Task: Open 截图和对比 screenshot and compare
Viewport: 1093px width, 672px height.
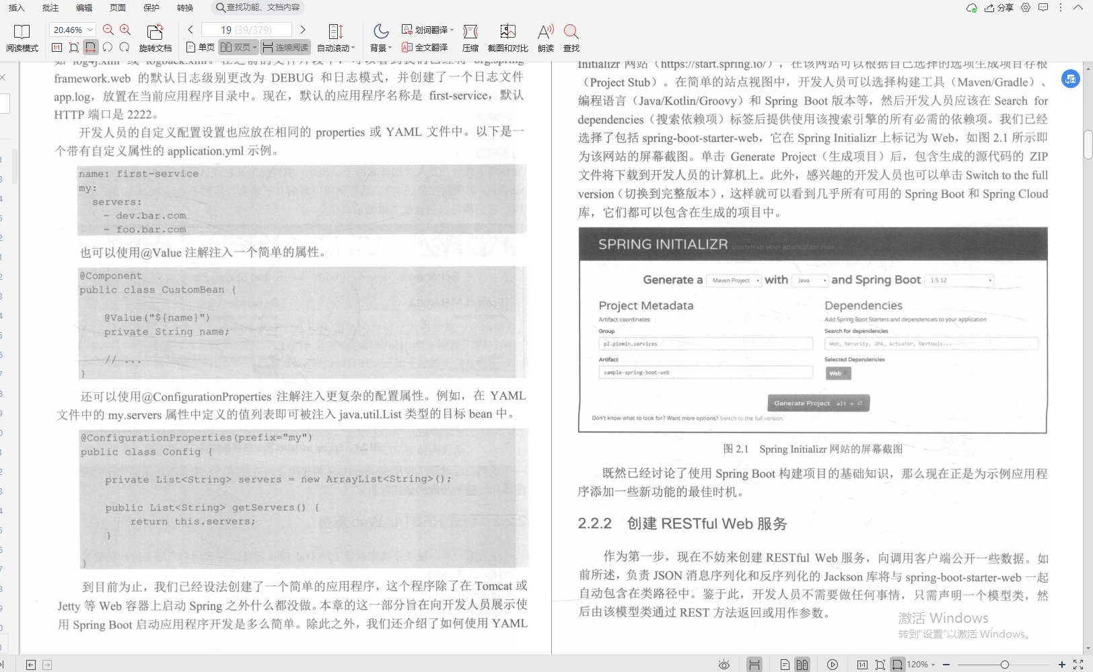Action: coord(507,38)
